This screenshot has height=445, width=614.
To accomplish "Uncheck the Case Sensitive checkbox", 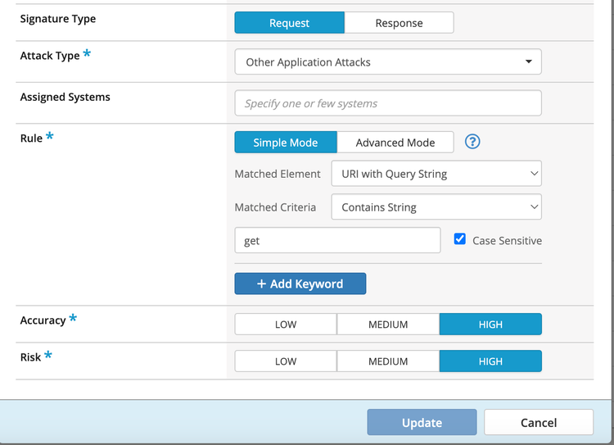I will click(x=459, y=239).
